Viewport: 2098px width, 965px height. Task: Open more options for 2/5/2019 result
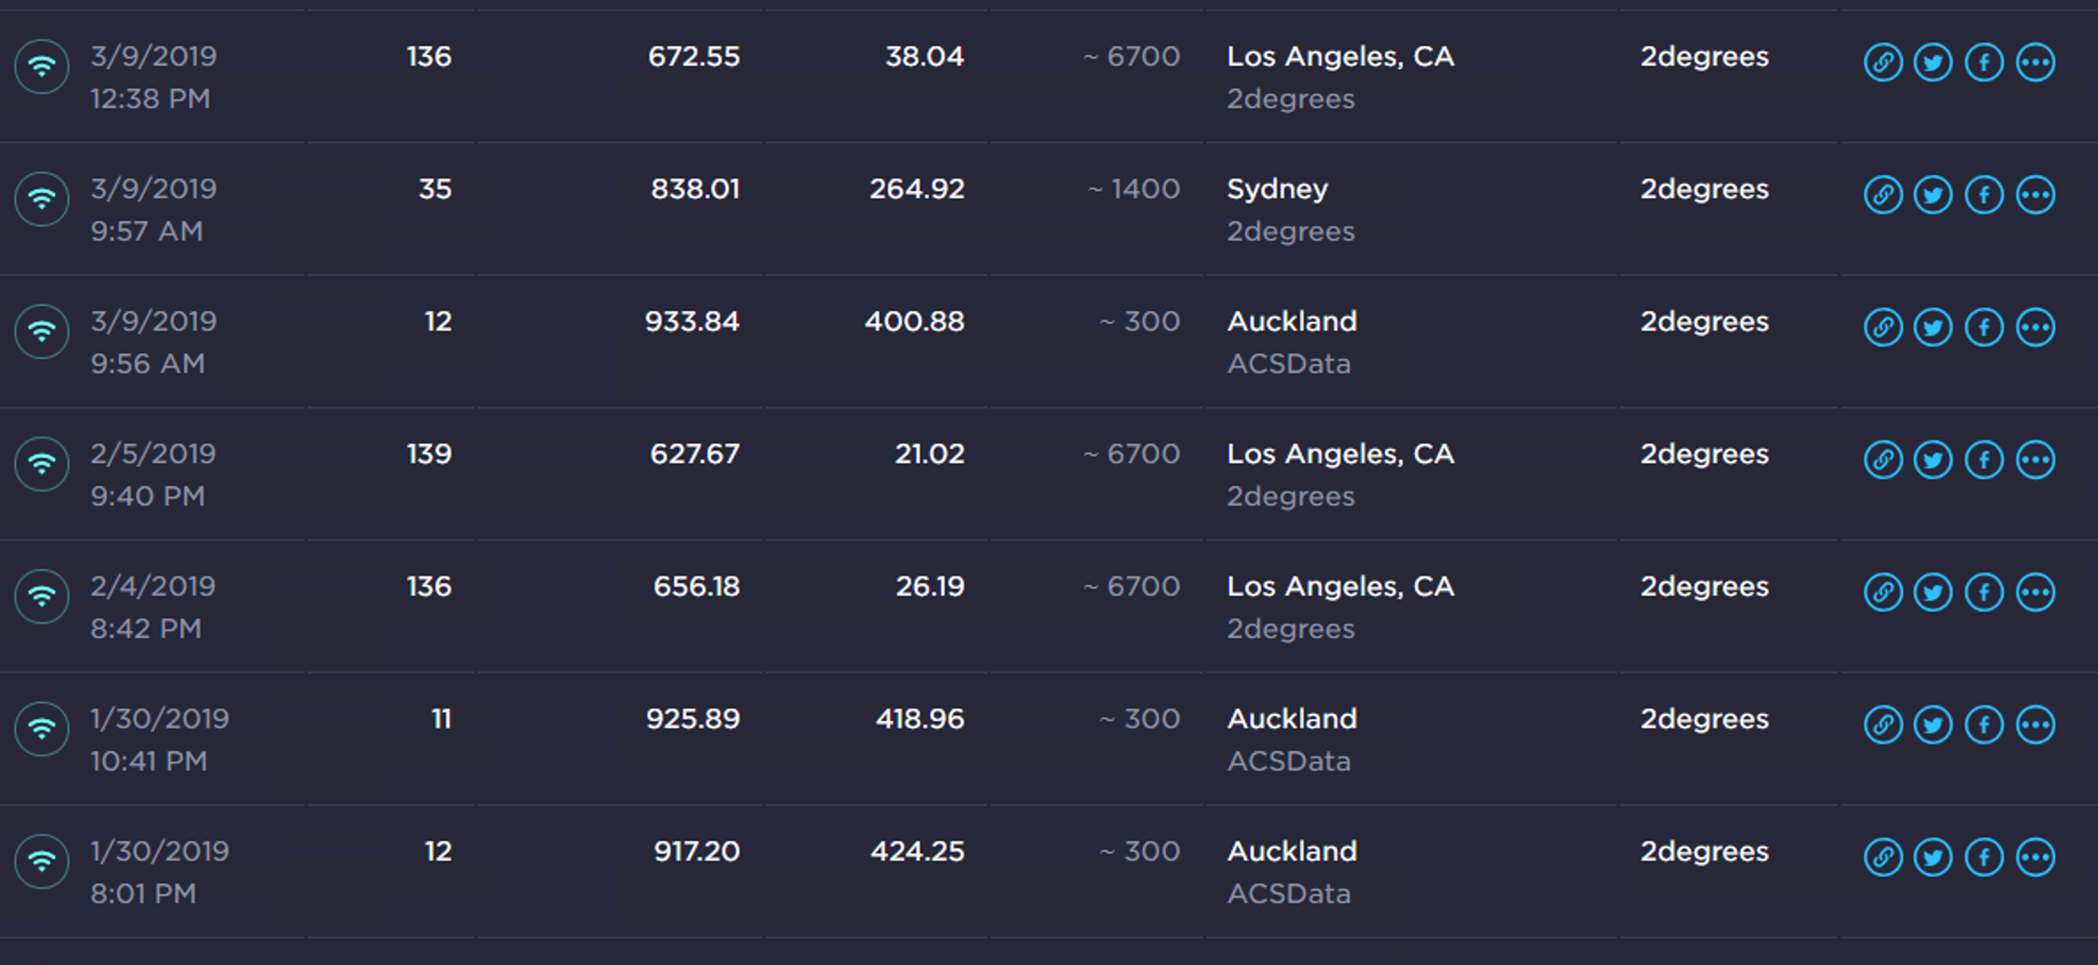pos(2035,460)
